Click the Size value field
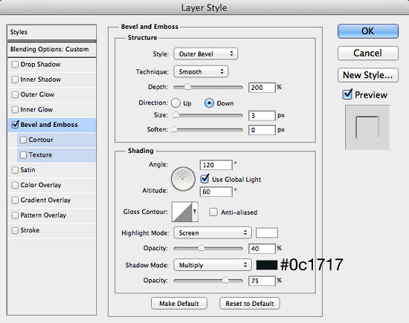This screenshot has width=409, height=323. (262, 116)
